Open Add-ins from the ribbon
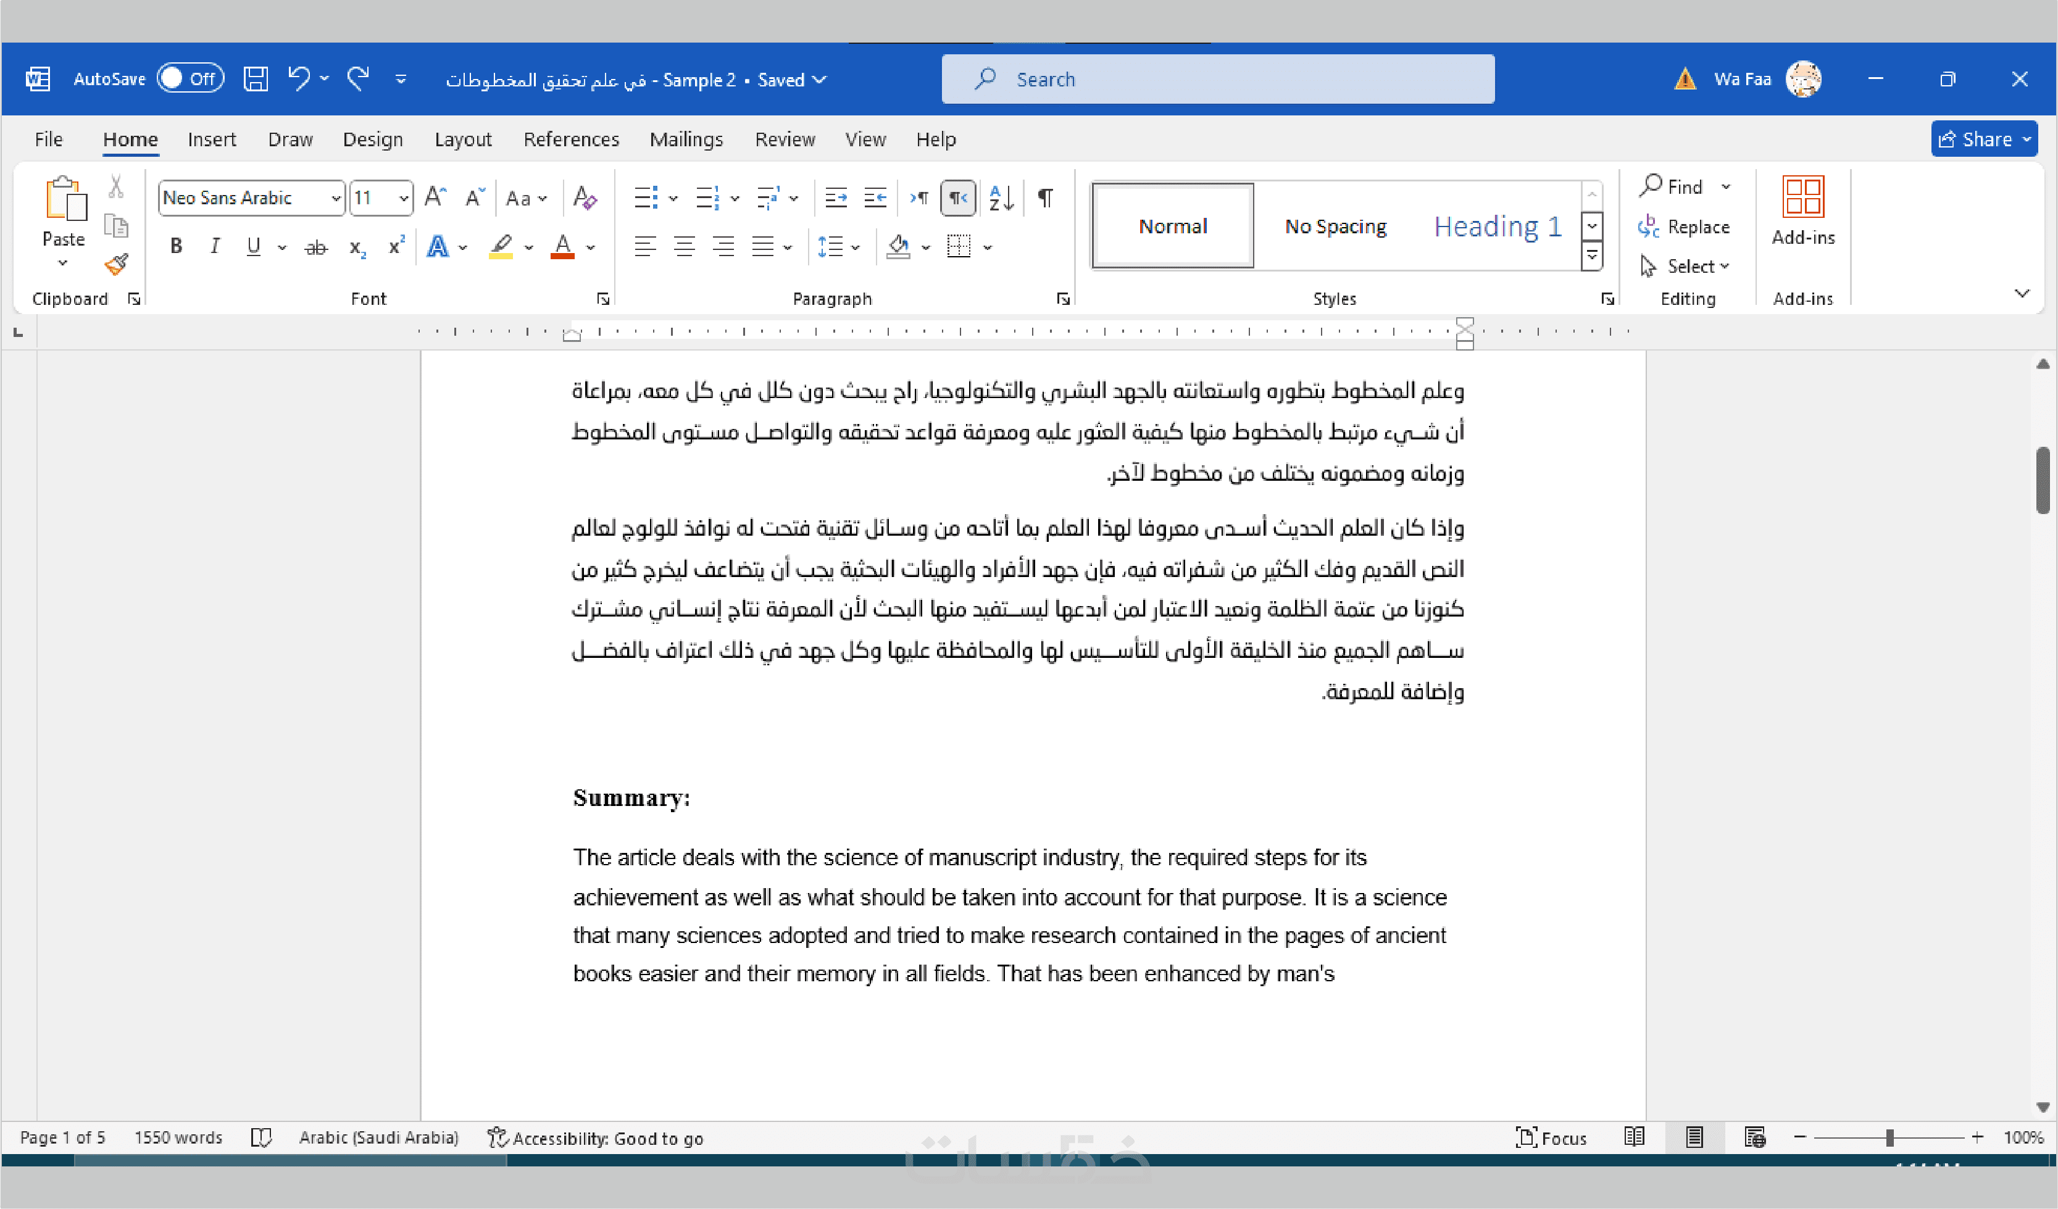The height and width of the screenshot is (1209, 2058). (1802, 210)
